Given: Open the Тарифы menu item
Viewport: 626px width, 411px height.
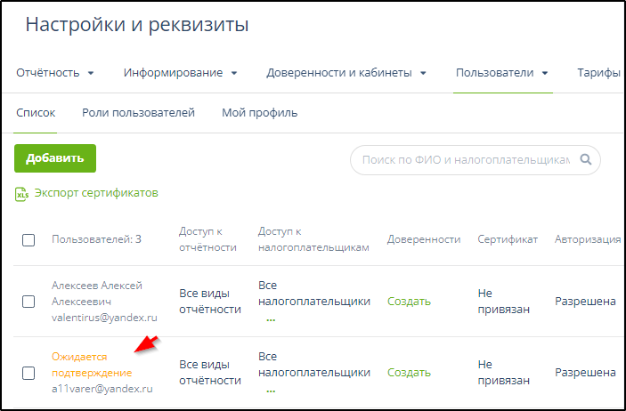Looking at the screenshot, I should click(x=598, y=73).
